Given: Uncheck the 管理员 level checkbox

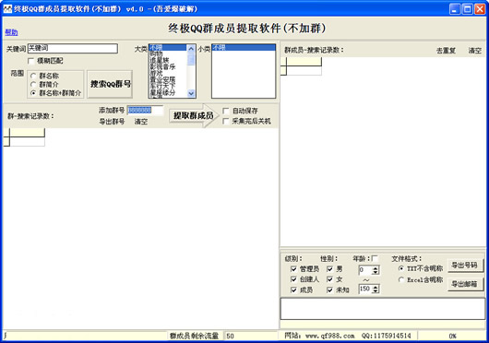Looking at the screenshot, I should (293, 269).
